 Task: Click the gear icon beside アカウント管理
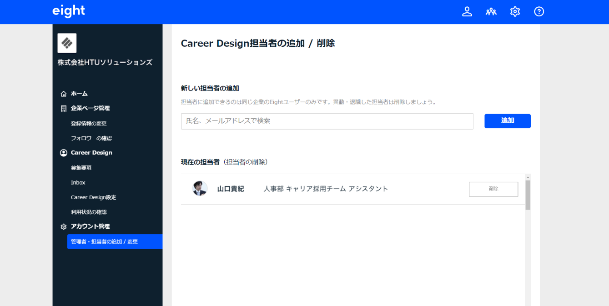pos(64,226)
